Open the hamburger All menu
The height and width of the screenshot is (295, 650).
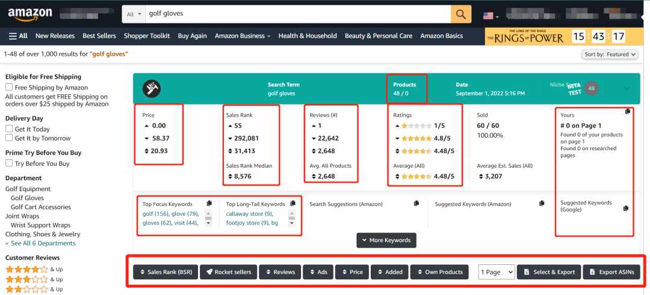pyautogui.click(x=18, y=36)
